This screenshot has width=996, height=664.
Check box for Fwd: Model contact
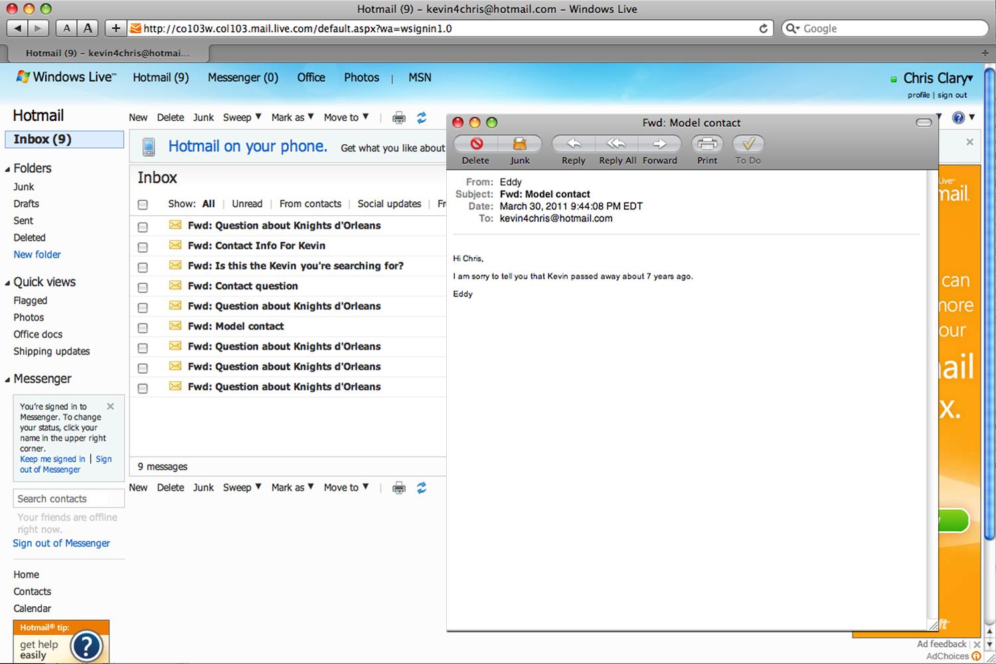click(x=143, y=327)
